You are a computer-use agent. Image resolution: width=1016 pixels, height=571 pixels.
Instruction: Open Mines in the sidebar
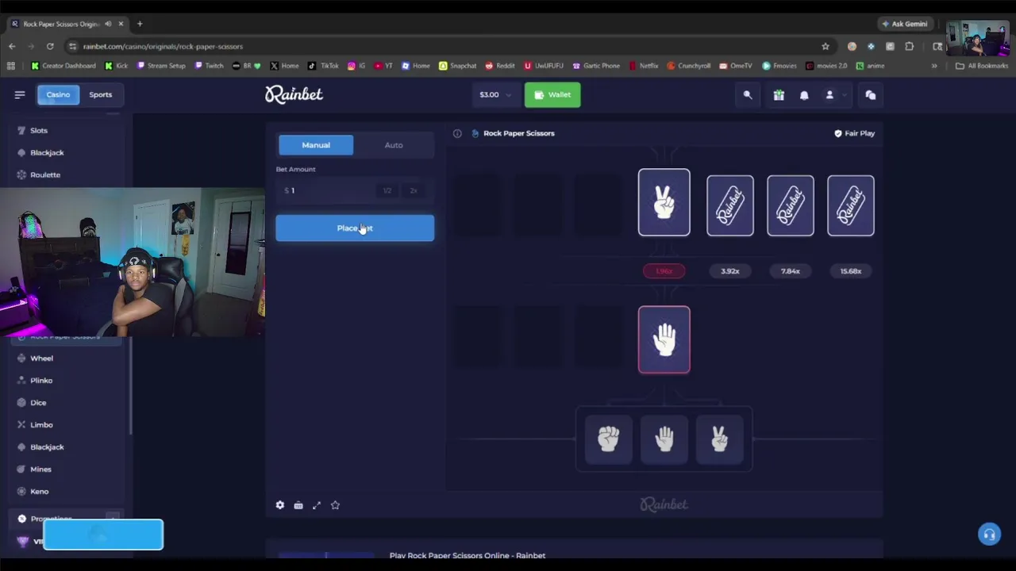click(40, 469)
